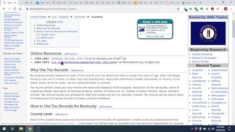Image resolution: width=235 pixels, height=132 pixels.
Task: Open United States breadcrumb link
Action: [x=38, y=17]
